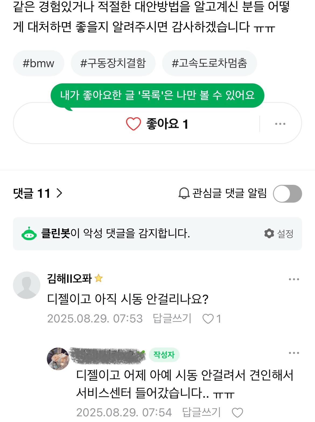This screenshot has height=422, width=315.
Task: Open more options on the author's reply
Action: (294, 353)
